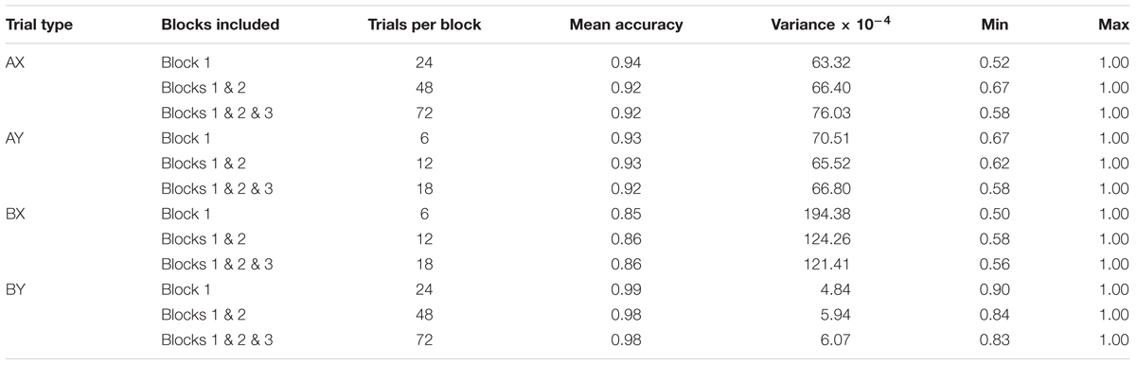Select the Blocks included column header
The image size is (1136, 365).
coord(220,25)
